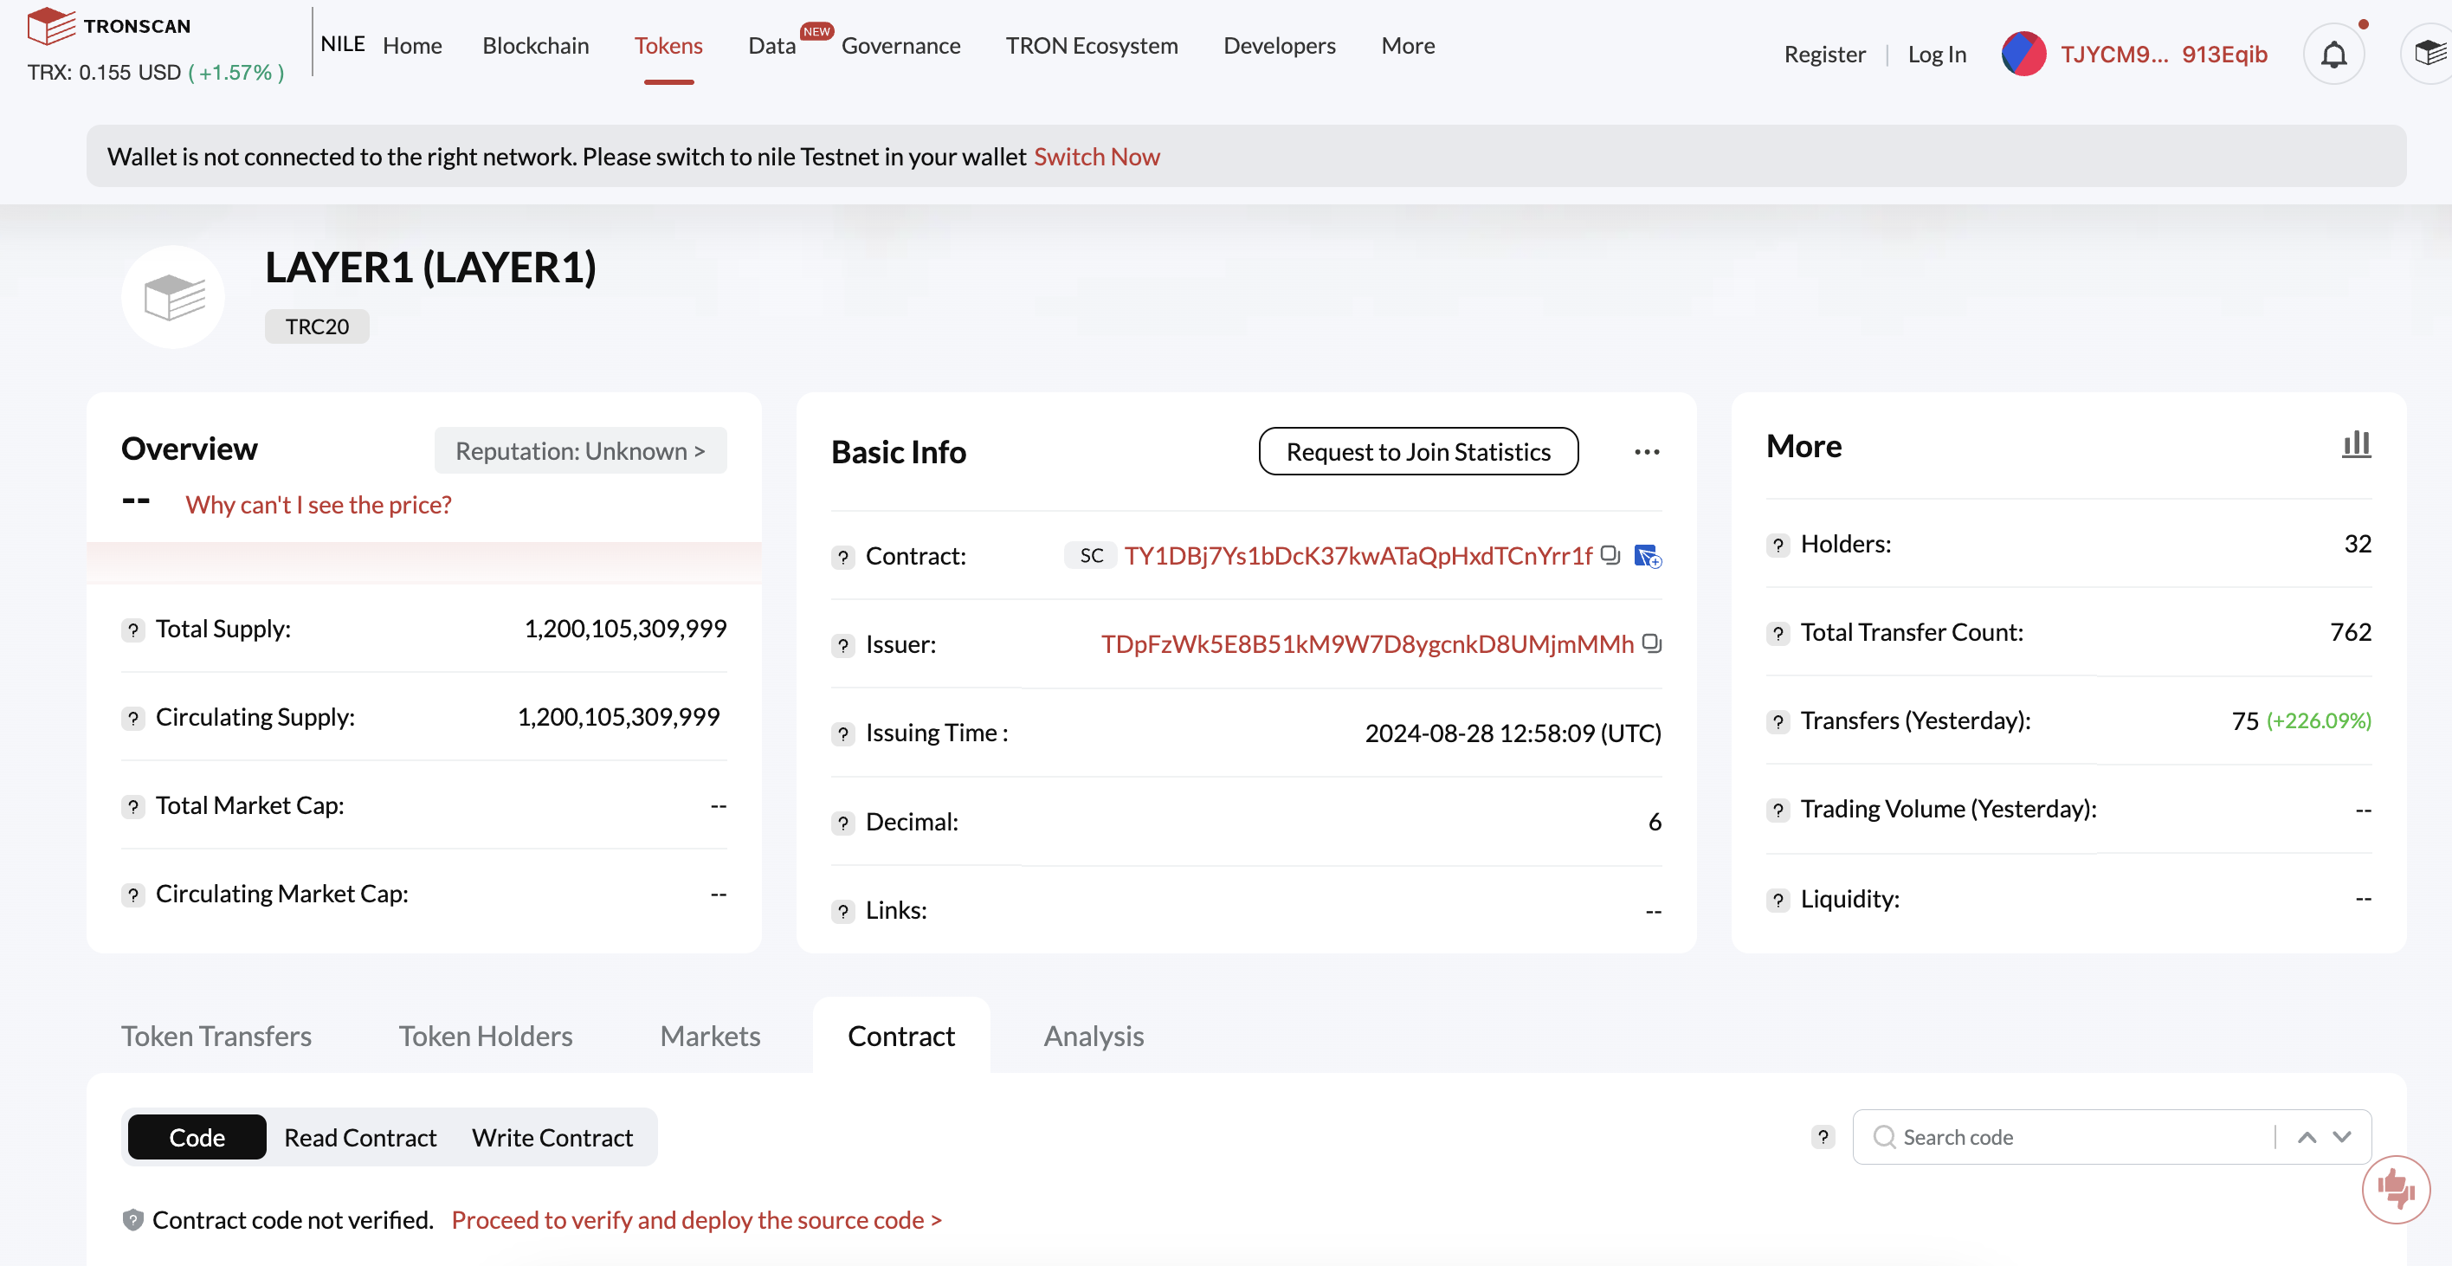Expand Reputation: Unknown details

tap(580, 451)
